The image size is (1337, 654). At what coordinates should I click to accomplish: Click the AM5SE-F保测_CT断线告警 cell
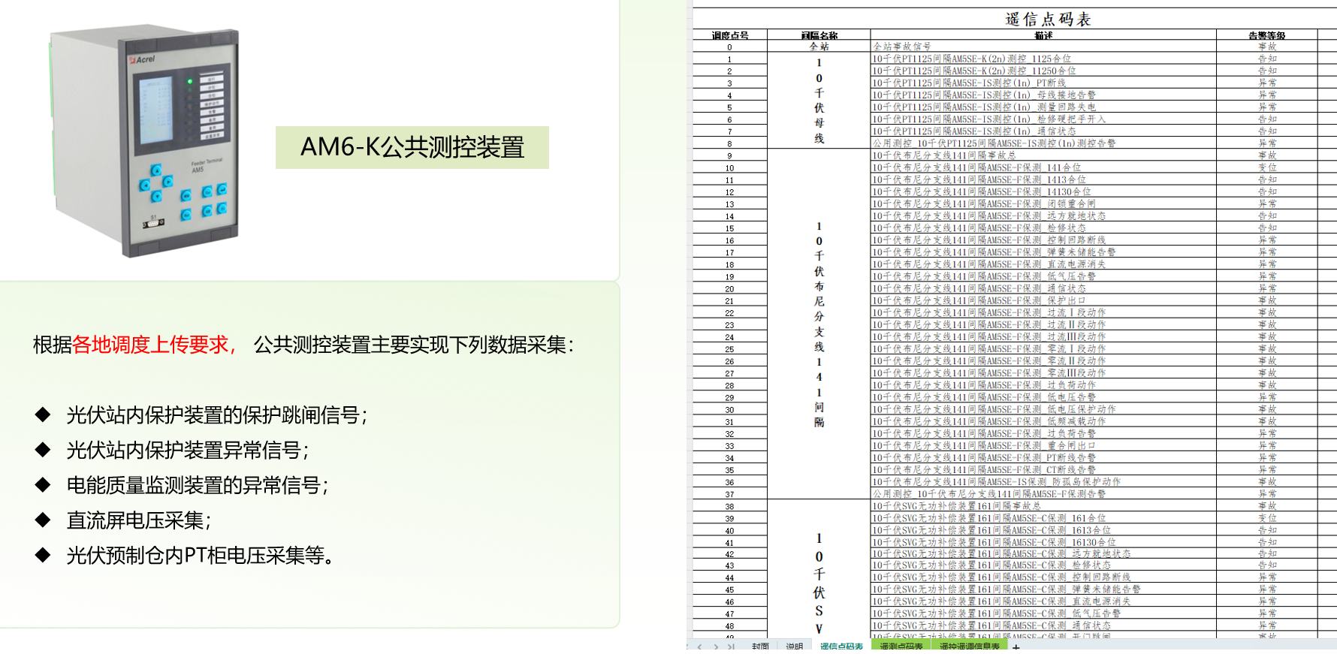coord(1043,469)
